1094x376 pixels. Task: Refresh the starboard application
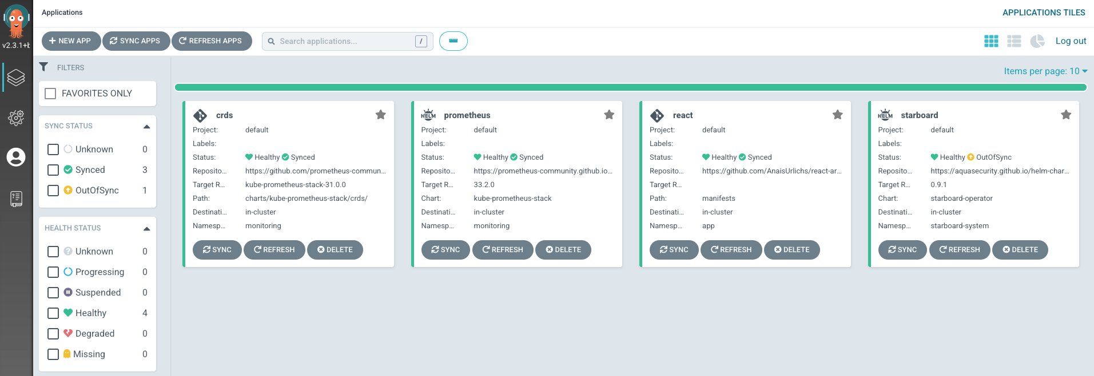coord(960,250)
